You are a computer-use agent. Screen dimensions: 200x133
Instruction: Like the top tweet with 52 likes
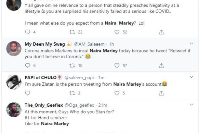click(x=117, y=32)
